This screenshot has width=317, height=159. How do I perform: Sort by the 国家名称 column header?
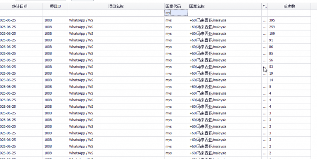[225, 7]
